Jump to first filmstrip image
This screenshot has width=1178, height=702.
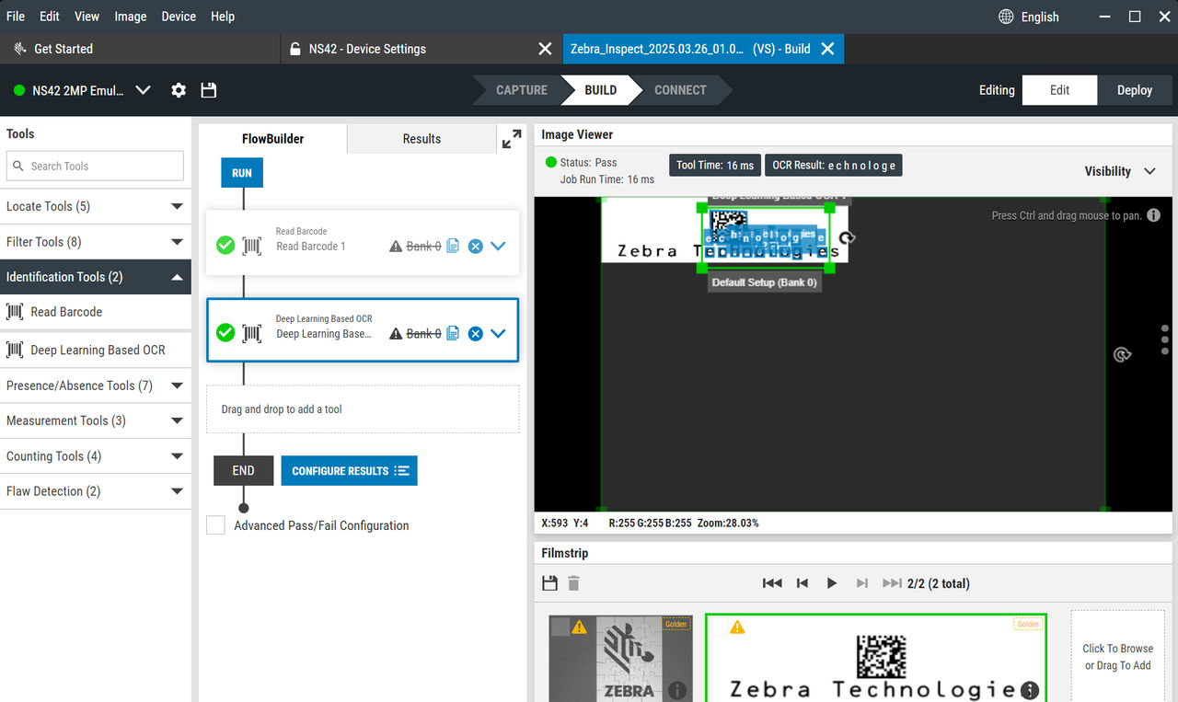772,583
